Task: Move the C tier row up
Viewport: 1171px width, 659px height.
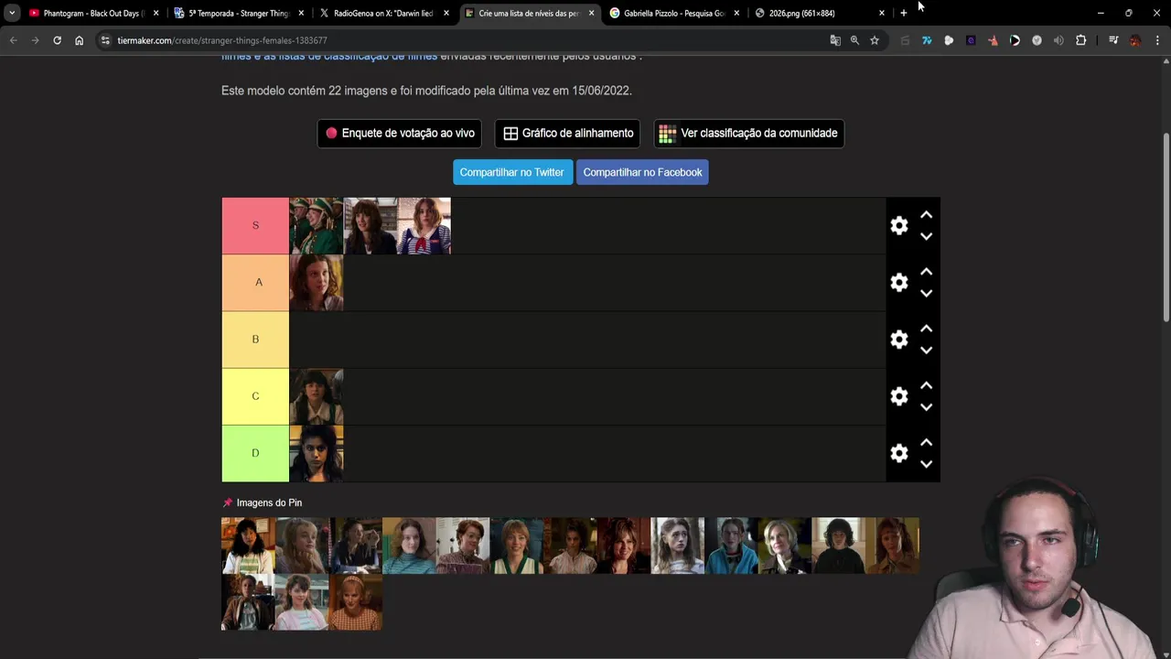Action: [x=926, y=385]
